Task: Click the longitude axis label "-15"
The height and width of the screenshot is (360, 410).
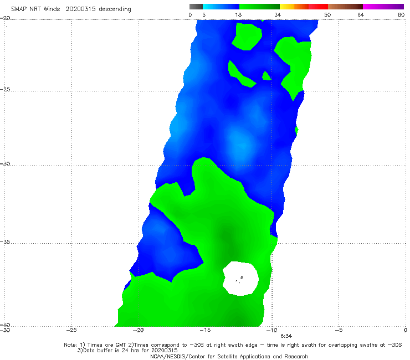Action: [x=205, y=330]
